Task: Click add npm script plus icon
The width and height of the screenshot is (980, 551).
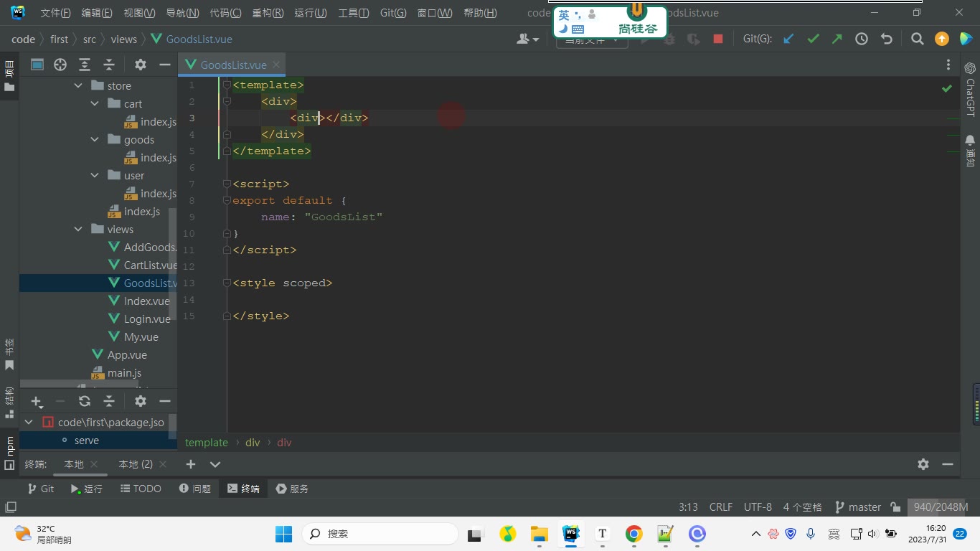Action: (x=37, y=402)
